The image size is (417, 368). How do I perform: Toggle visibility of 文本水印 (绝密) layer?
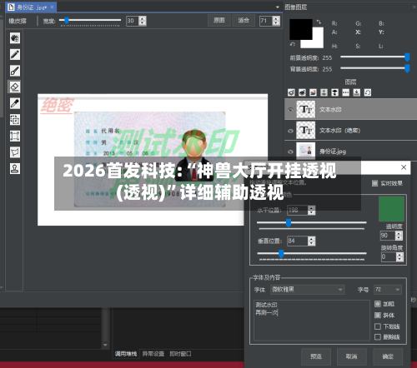tap(290, 131)
